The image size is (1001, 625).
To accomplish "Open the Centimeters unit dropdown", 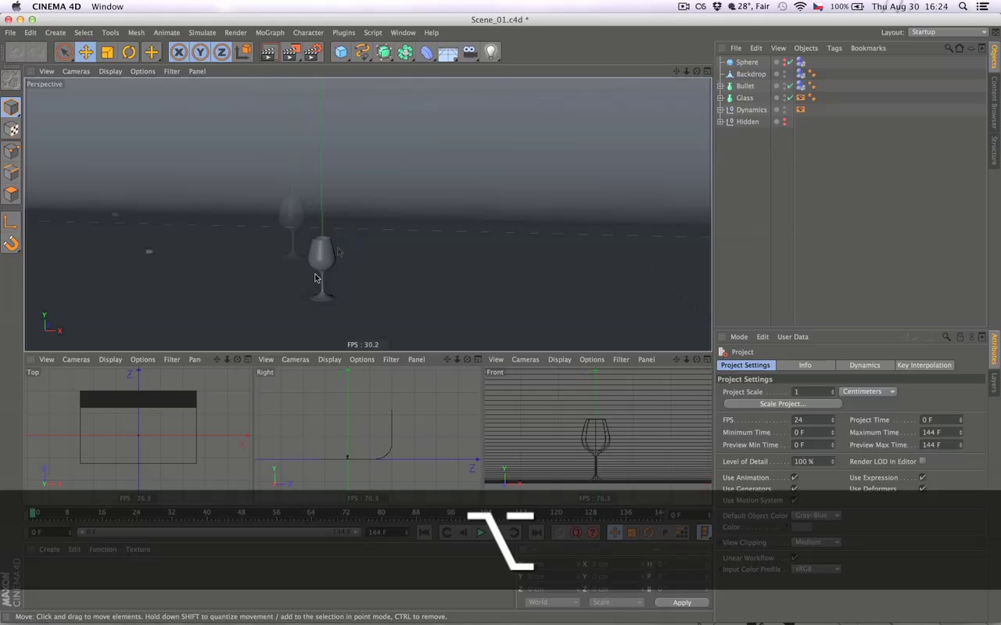I will [868, 391].
